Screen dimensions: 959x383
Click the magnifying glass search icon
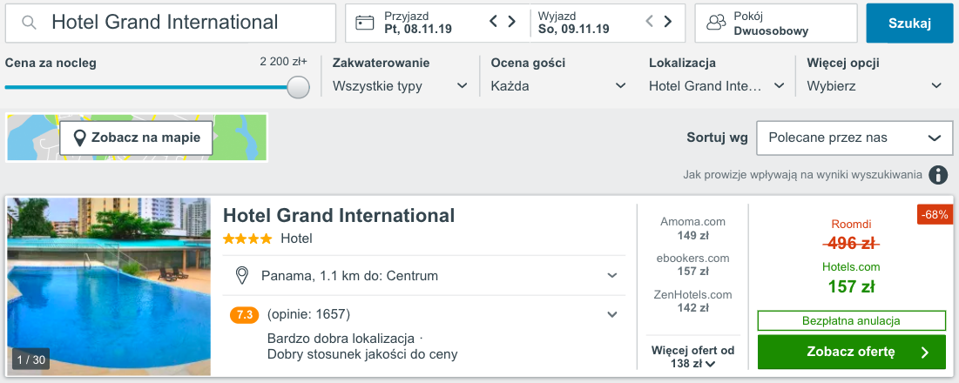tap(29, 24)
